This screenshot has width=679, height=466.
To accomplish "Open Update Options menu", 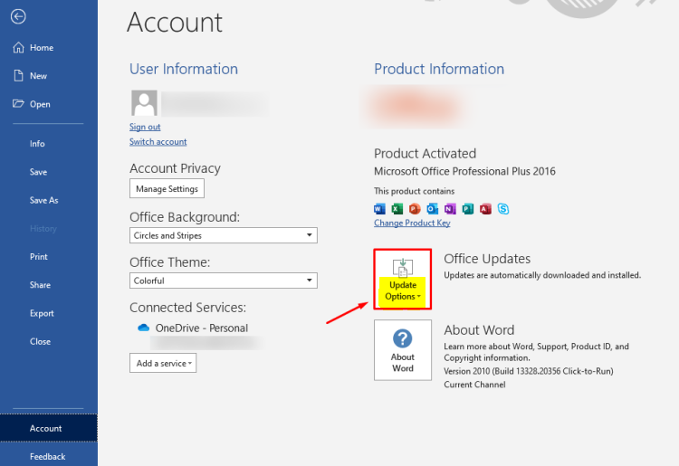I will tap(403, 279).
